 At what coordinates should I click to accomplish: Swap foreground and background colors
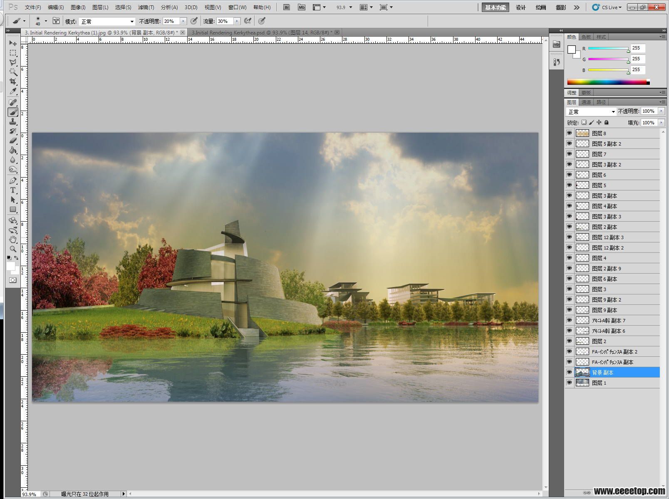(x=16, y=258)
